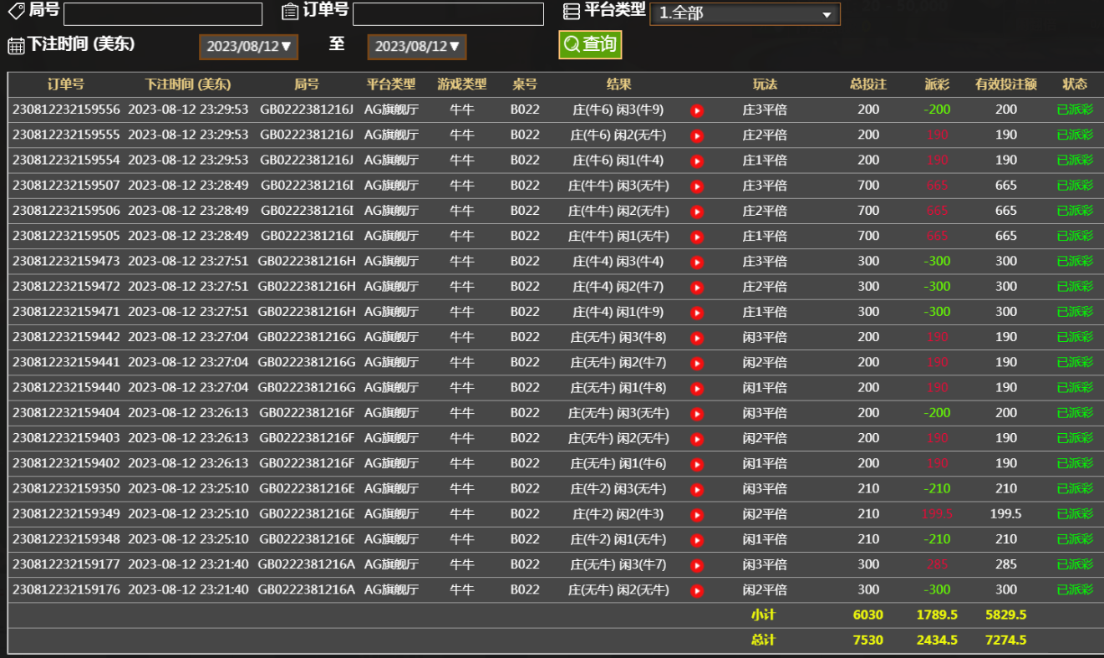This screenshot has height=658, width=1104.
Task: Play video replay for order 230812232159349
Action: tap(697, 515)
